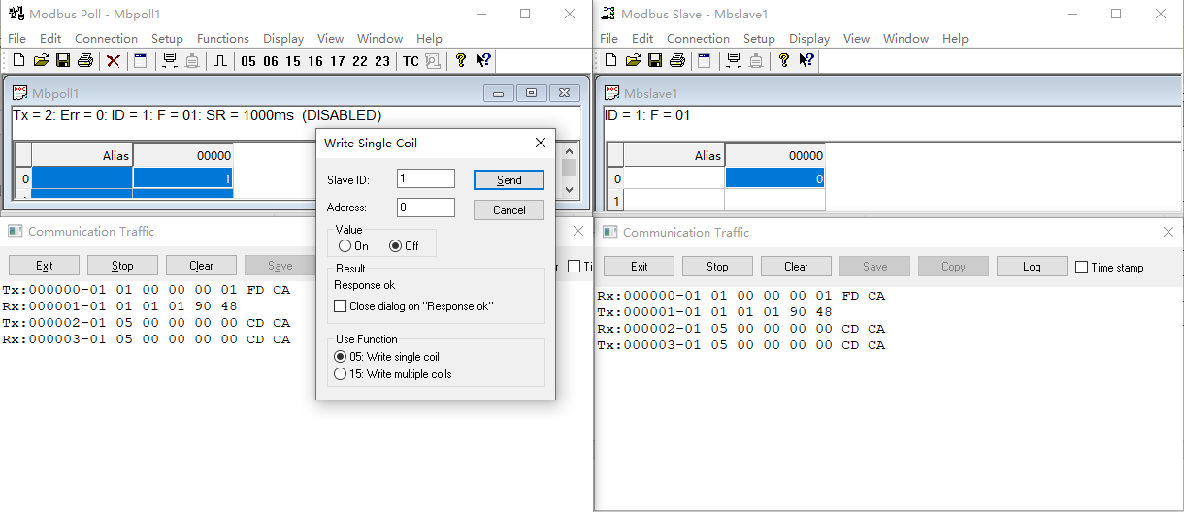The width and height of the screenshot is (1184, 512).
Task: Click function 17 toolbar button in Modbus Poll
Action: click(x=338, y=61)
